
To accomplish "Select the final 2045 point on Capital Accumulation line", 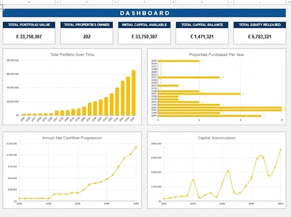I will pyautogui.click(x=281, y=150).
